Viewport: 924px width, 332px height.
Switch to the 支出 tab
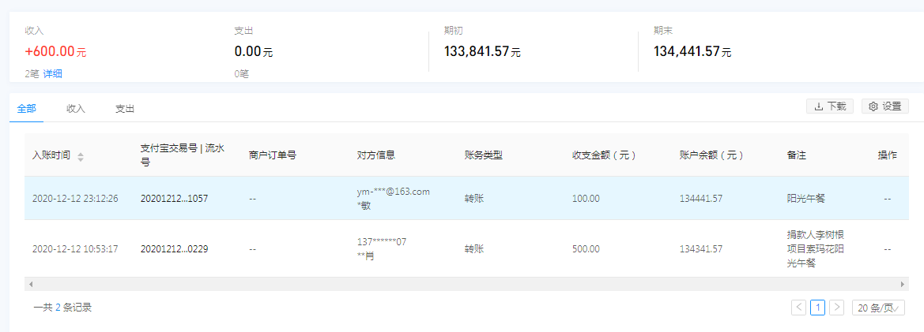pos(125,109)
